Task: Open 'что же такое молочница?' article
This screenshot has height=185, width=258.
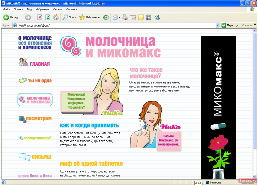Action: pyautogui.click(x=146, y=73)
